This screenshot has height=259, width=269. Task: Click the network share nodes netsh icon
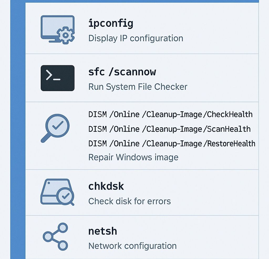coord(55,236)
